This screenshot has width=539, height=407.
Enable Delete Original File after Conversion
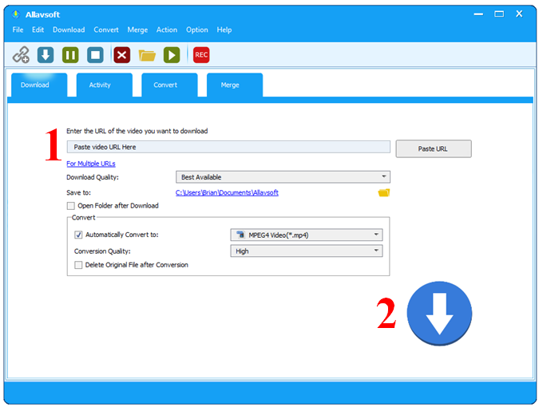pos(78,265)
